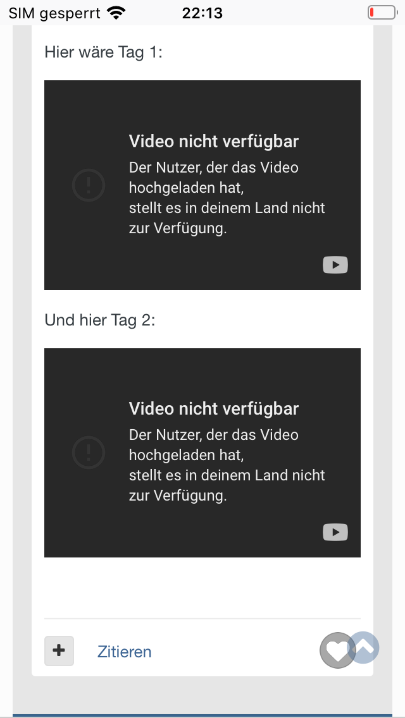Image resolution: width=405 pixels, height=718 pixels.
Task: Open the embedded Tag 1 video player
Action: coord(202,185)
